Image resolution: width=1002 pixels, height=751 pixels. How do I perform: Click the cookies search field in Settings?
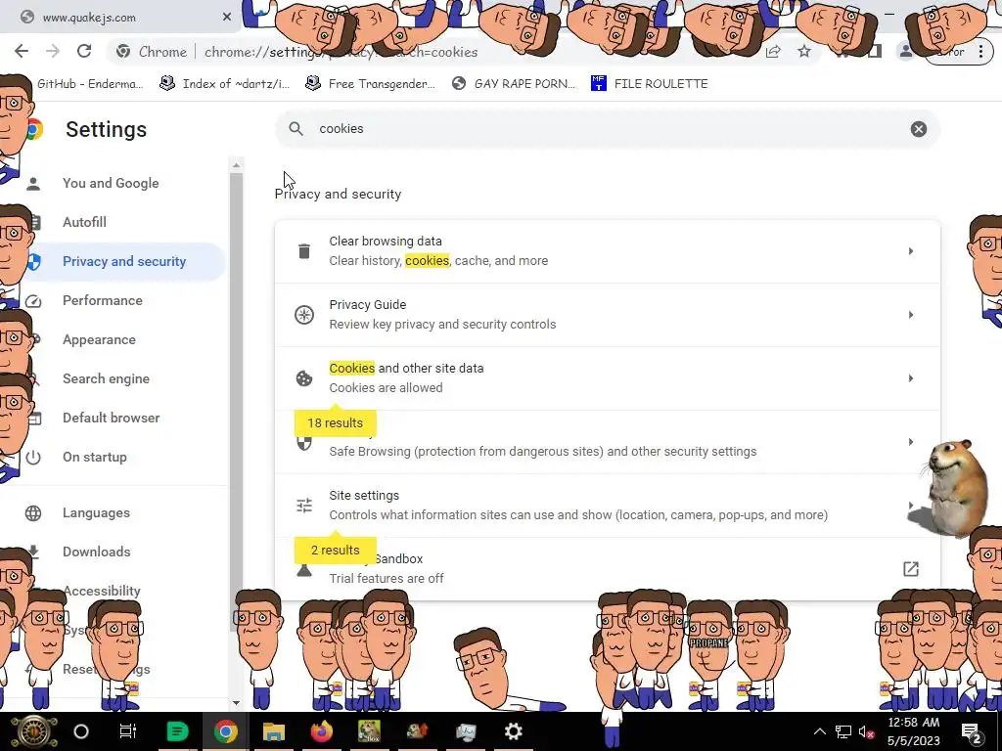[607, 129]
